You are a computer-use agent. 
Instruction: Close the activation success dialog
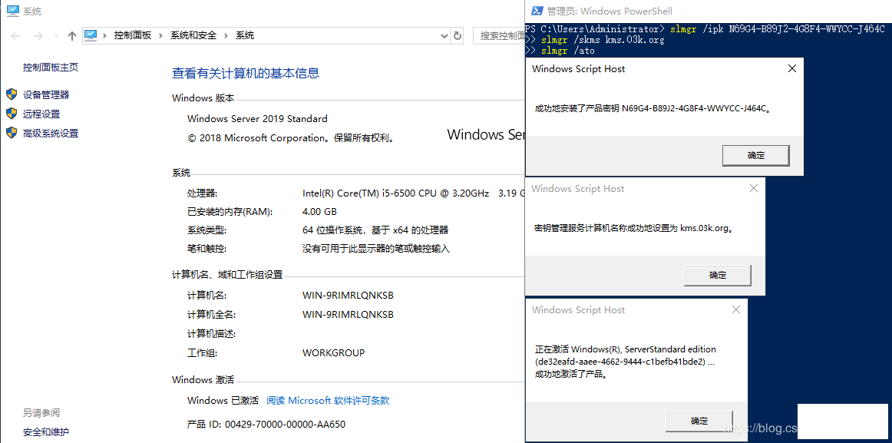click(736, 309)
